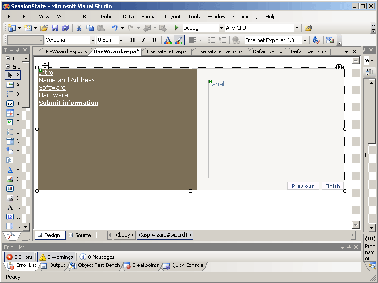Toggle Underline formatting

point(154,40)
